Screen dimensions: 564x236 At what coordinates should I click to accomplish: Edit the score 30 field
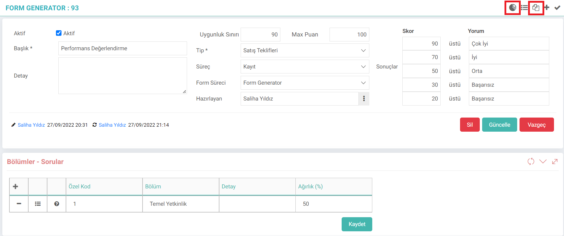pyautogui.click(x=421, y=85)
